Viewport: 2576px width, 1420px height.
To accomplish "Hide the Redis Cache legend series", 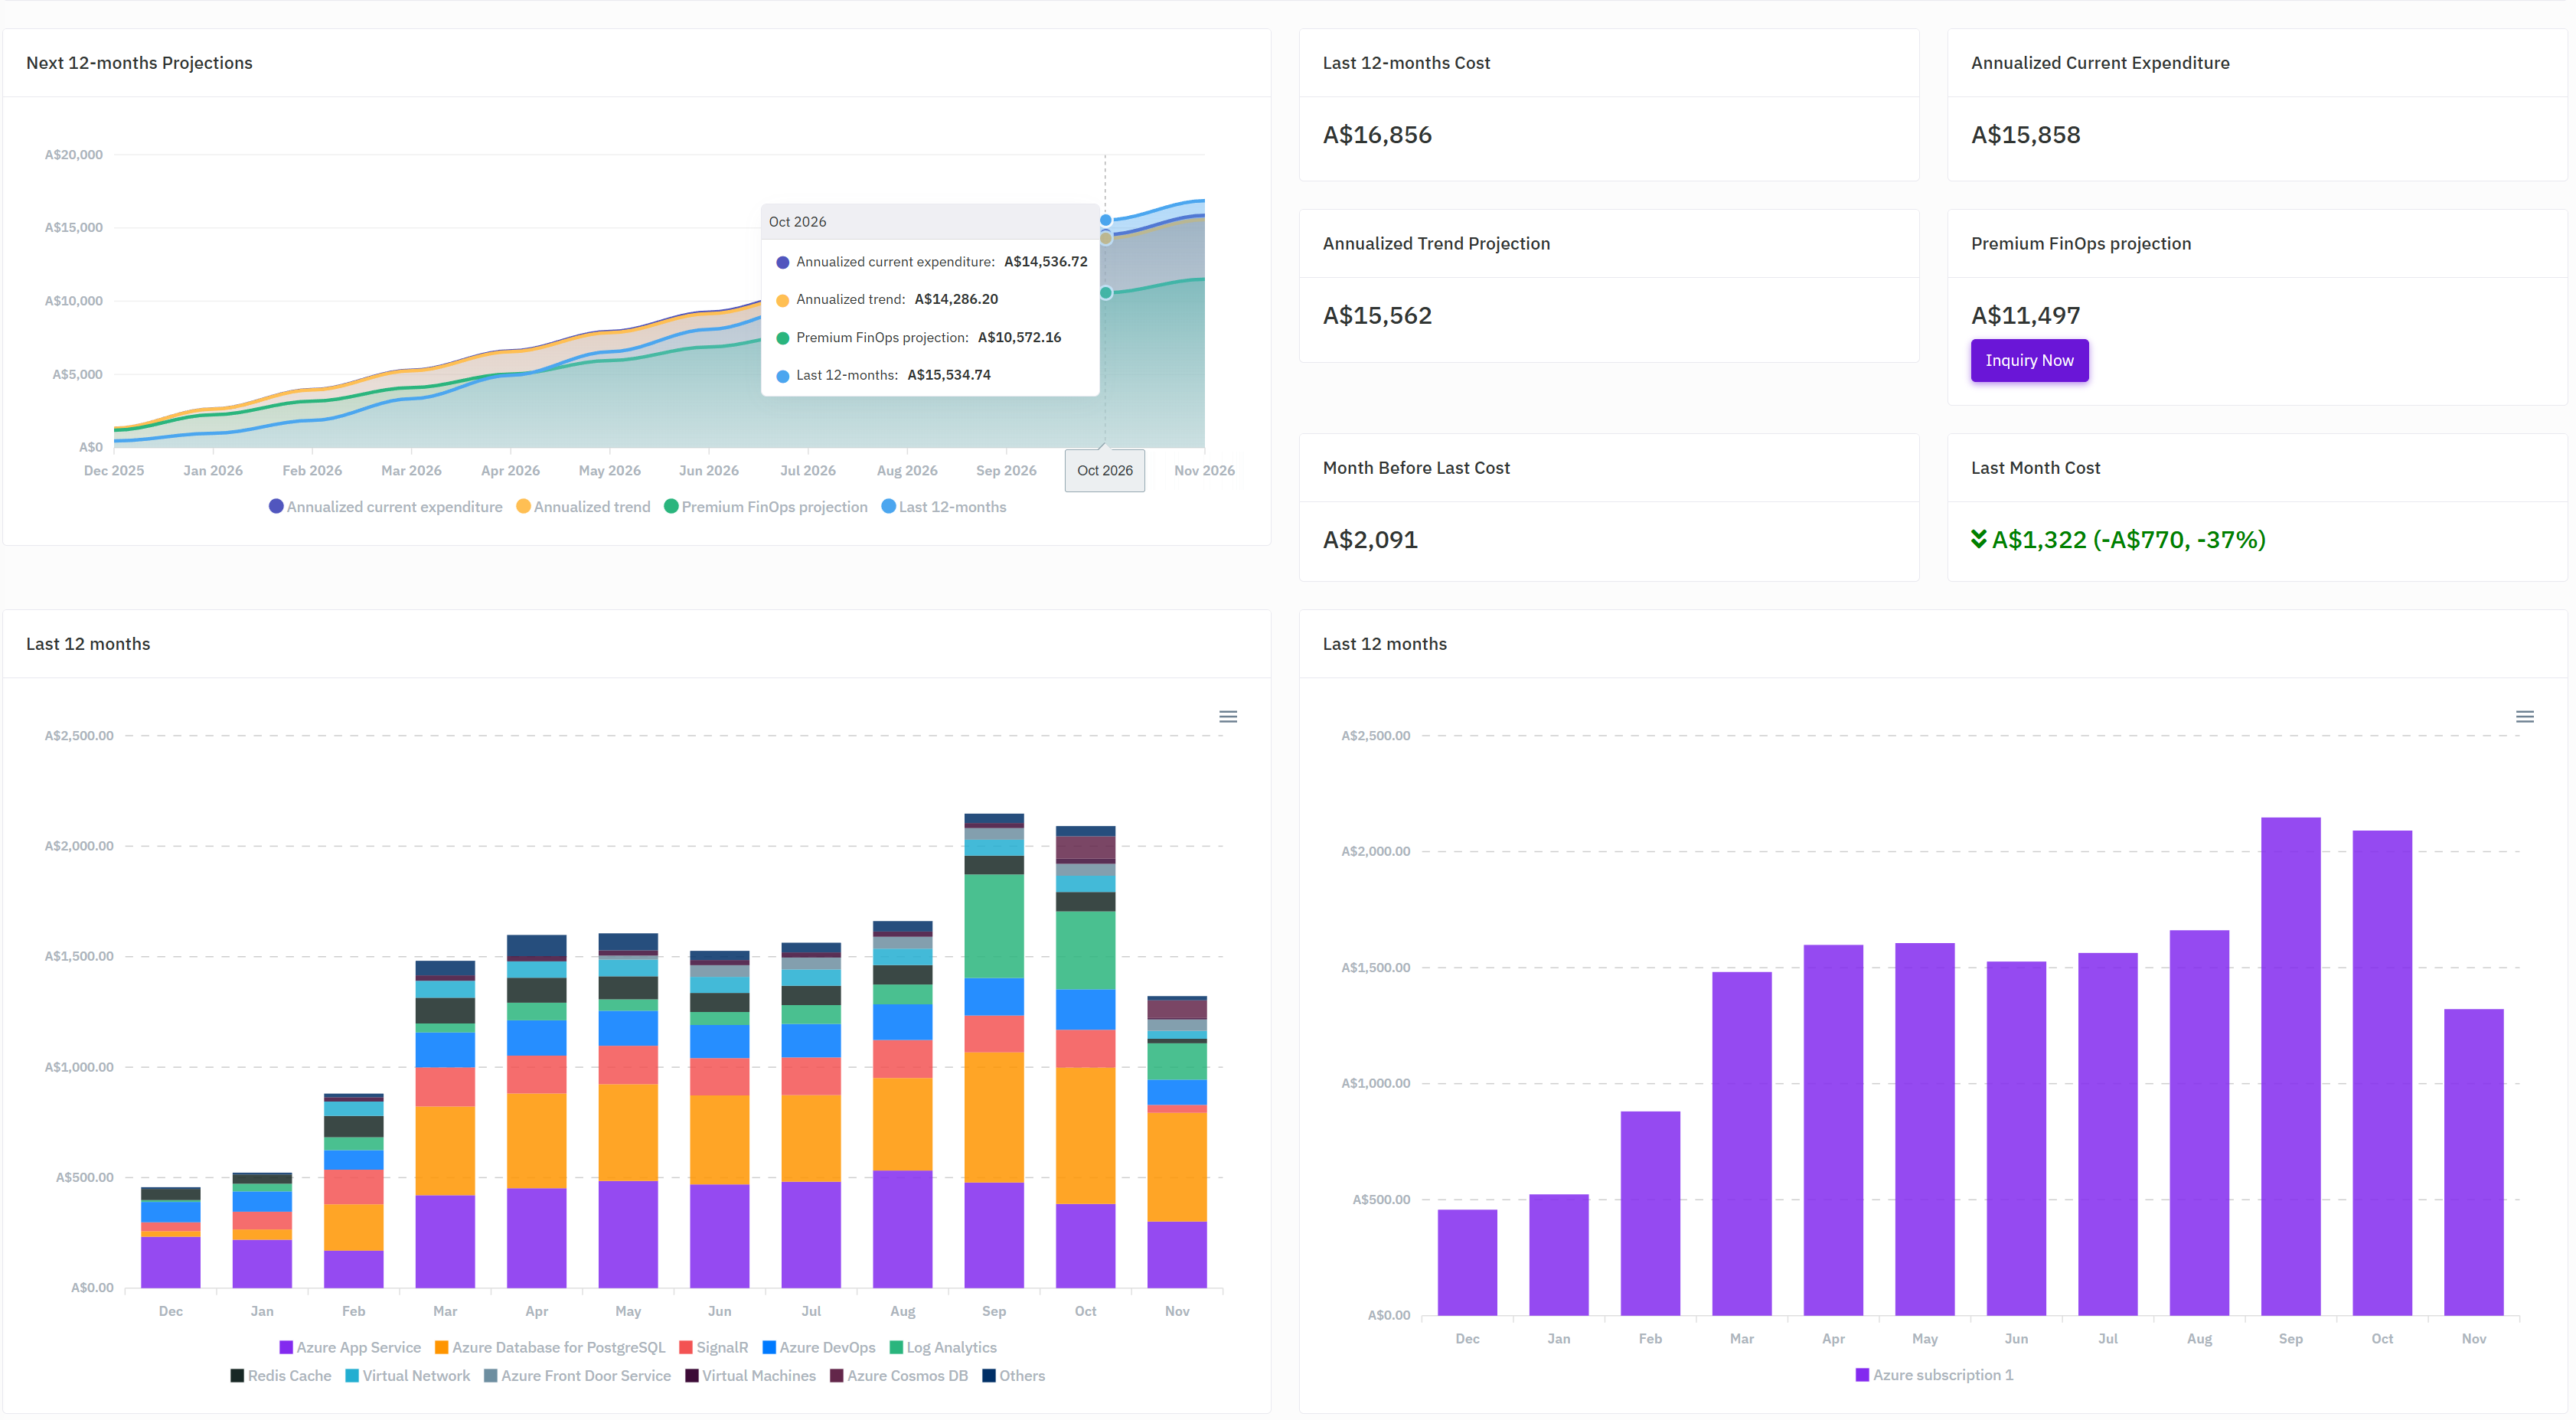I will (288, 1375).
